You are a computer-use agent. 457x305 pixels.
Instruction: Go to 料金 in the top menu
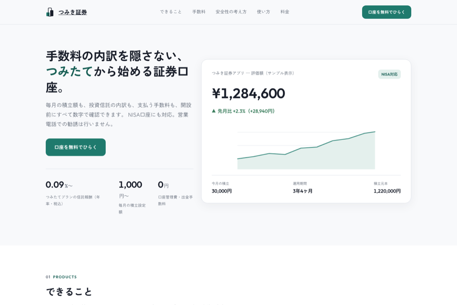pyautogui.click(x=285, y=12)
